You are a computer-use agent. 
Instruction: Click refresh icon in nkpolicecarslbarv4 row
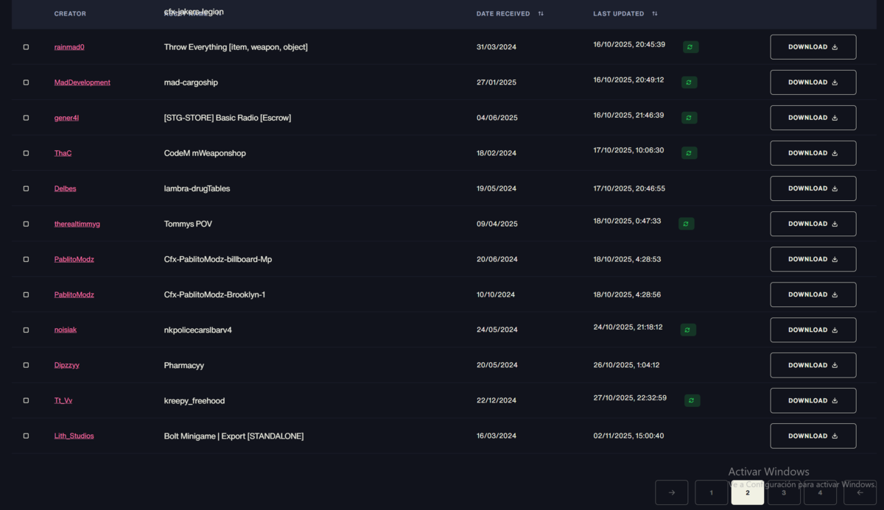tap(687, 330)
